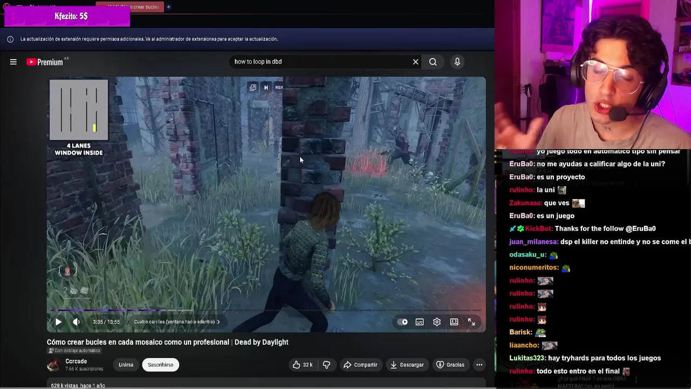Image resolution: width=691 pixels, height=389 pixels.
Task: Dislike the video
Action: (327, 365)
